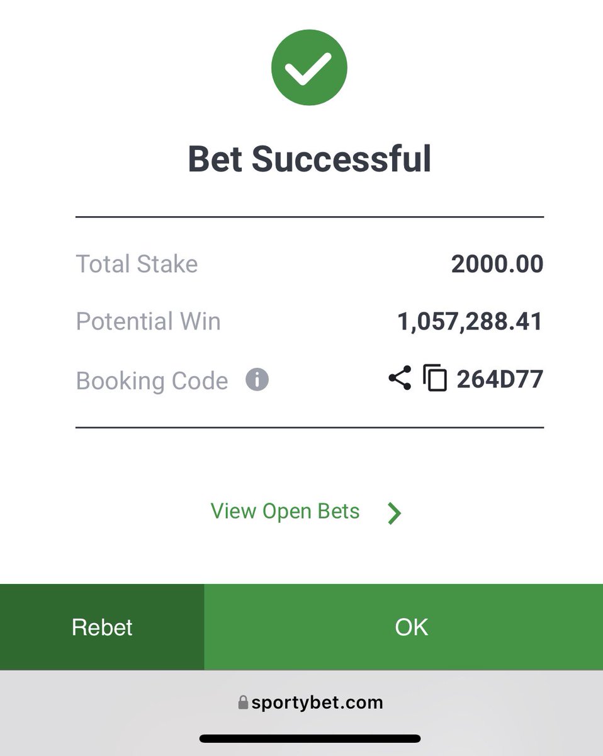Viewport: 603px width, 756px height.
Task: Click the Total Stake value 2000.00
Action: point(497,264)
